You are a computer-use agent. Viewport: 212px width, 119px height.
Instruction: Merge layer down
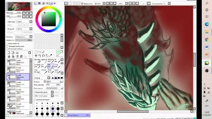(13, 57)
